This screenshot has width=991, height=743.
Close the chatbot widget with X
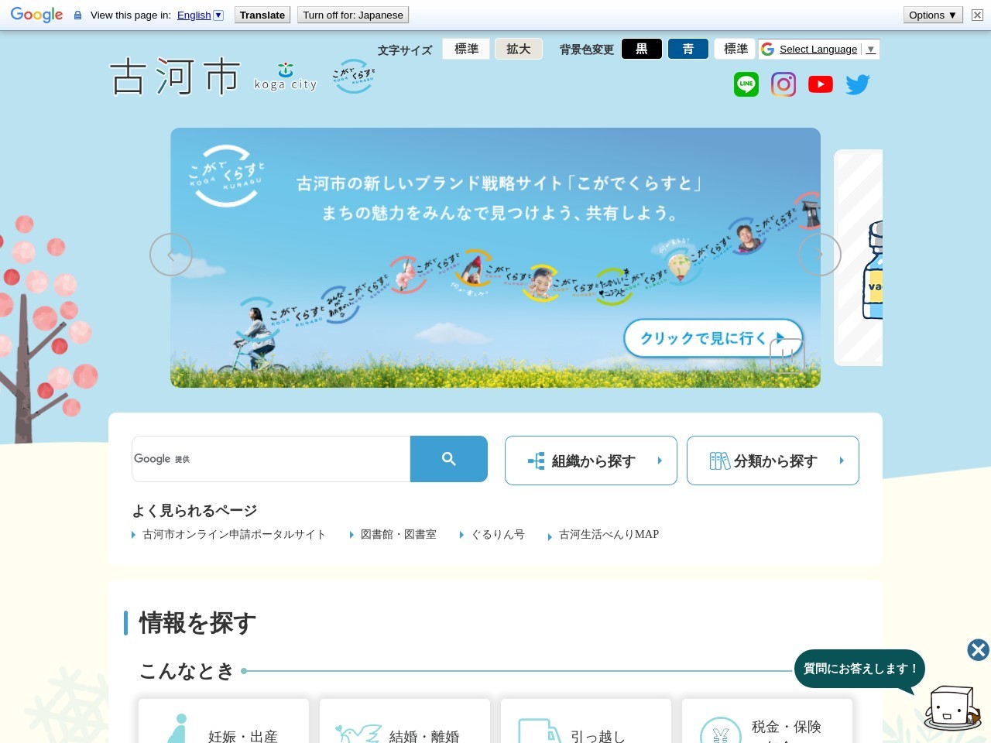(x=979, y=649)
